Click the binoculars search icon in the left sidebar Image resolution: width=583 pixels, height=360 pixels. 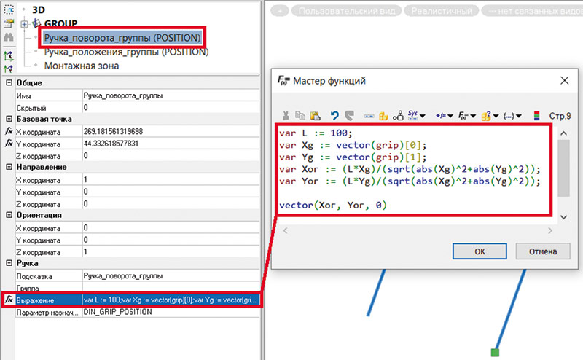pyautogui.click(x=9, y=36)
